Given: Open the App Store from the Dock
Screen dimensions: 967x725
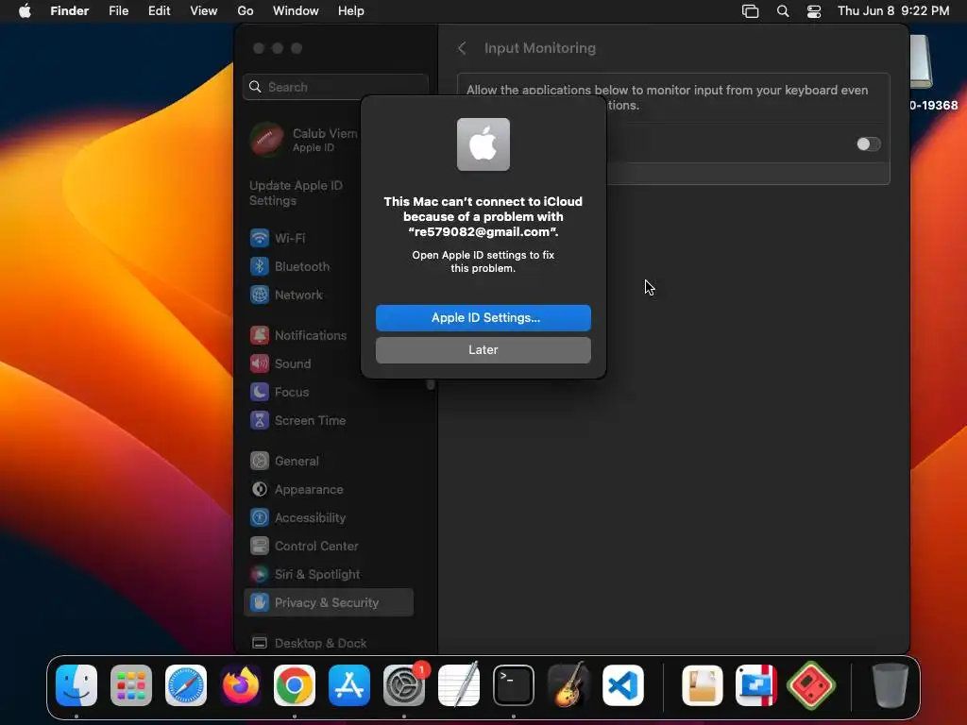Looking at the screenshot, I should tap(349, 685).
